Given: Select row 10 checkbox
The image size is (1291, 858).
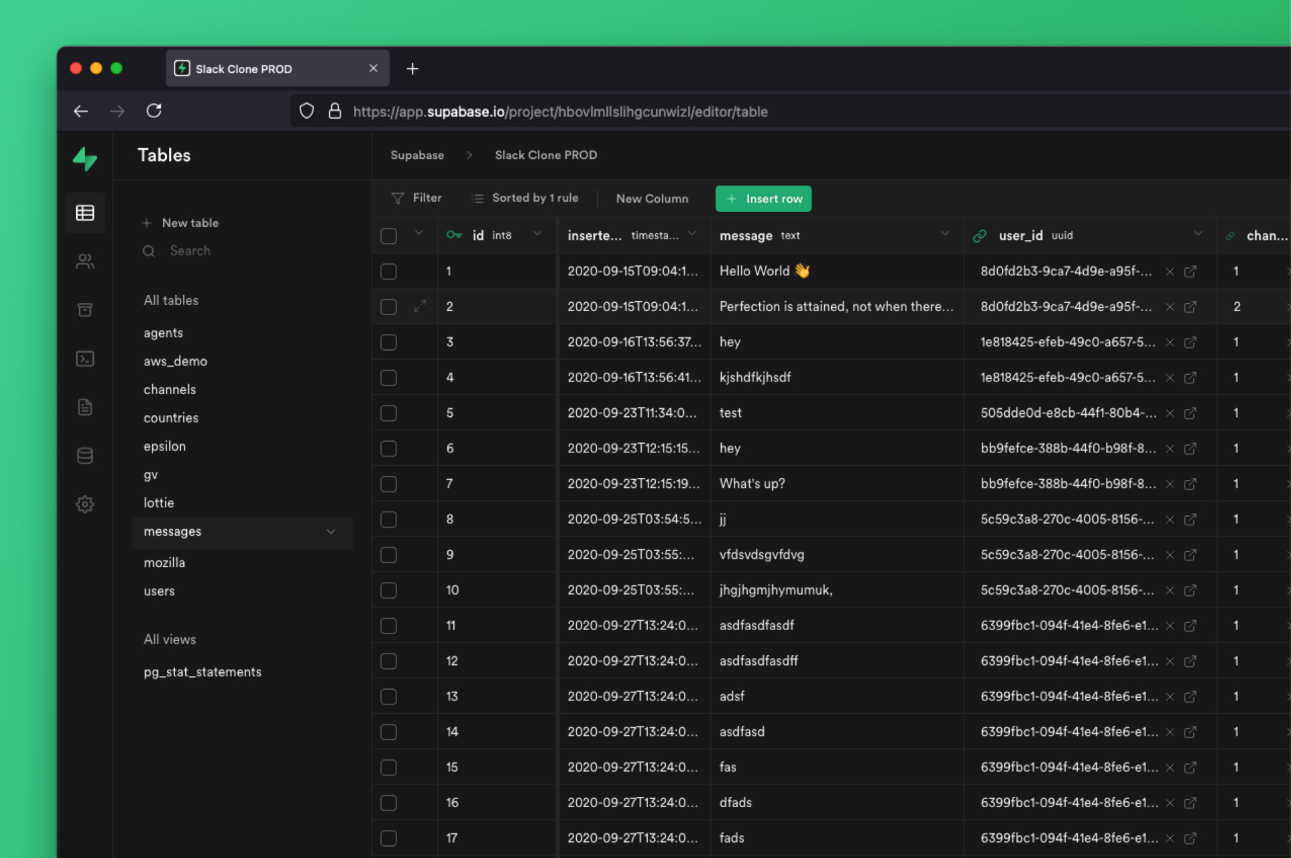Looking at the screenshot, I should point(388,591).
